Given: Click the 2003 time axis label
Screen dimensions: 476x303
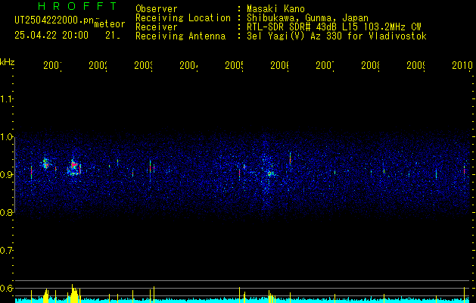Looking at the screenshot, I should tap(144, 65).
